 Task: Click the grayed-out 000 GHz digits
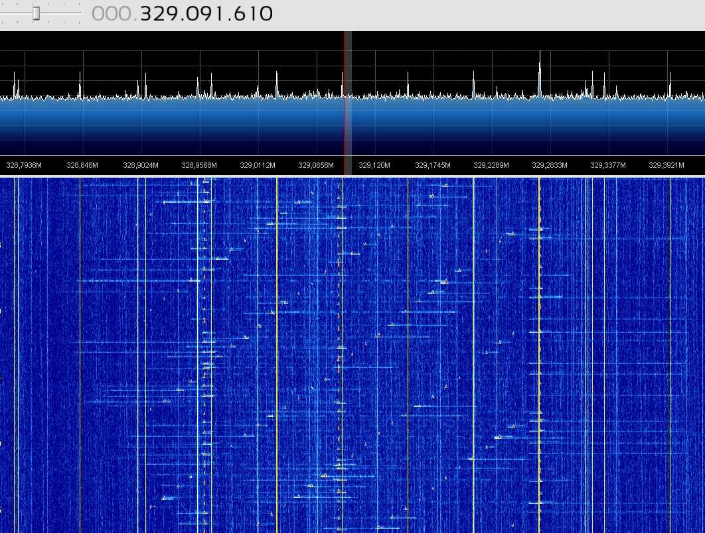point(113,14)
